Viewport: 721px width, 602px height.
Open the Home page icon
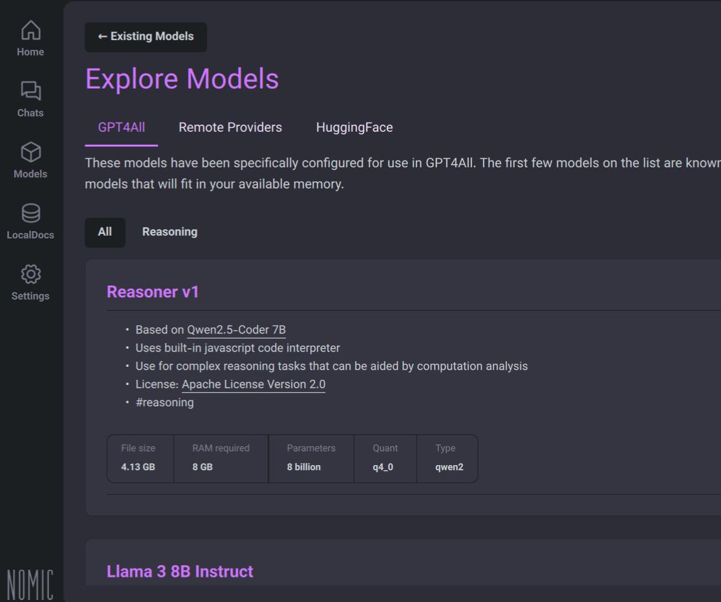pos(30,30)
